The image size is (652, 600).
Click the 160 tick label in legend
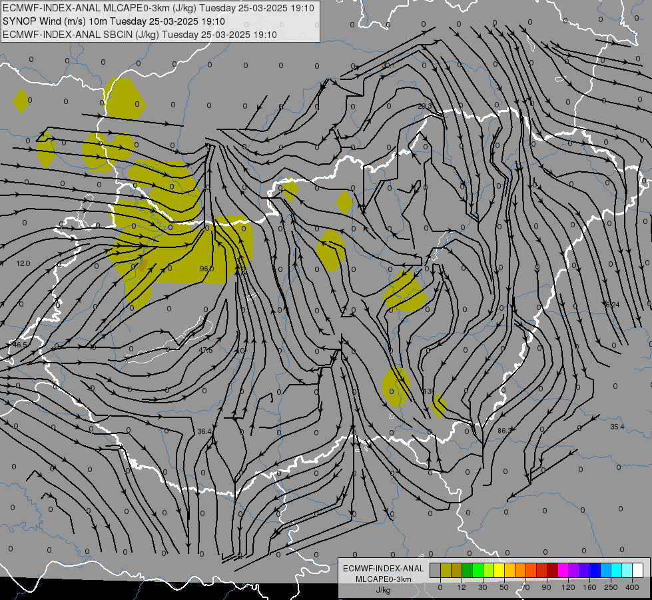pyautogui.click(x=589, y=587)
